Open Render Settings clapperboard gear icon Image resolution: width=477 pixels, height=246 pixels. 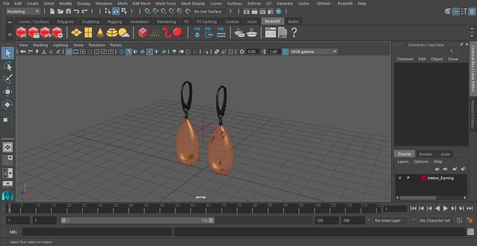click(x=270, y=12)
